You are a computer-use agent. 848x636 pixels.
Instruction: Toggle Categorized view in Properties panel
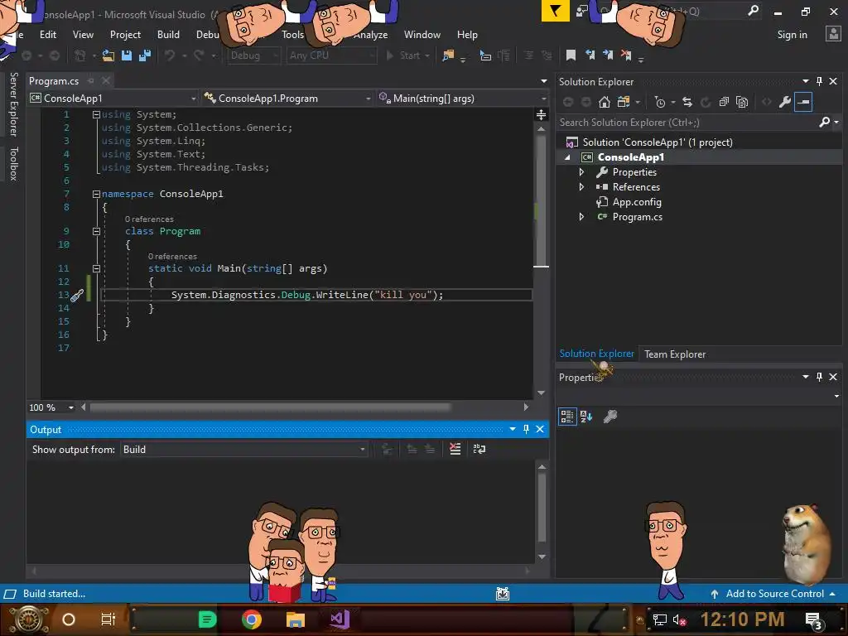566,417
